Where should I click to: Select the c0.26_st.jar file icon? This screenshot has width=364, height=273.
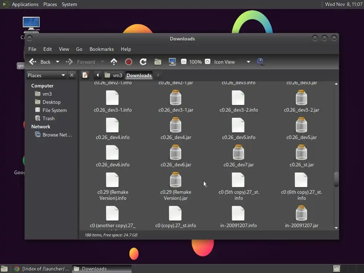pyautogui.click(x=301, y=152)
